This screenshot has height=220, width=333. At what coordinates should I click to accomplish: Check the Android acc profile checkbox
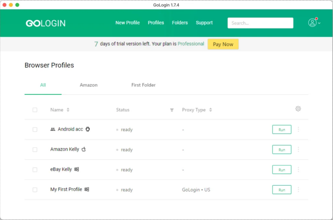click(x=35, y=129)
